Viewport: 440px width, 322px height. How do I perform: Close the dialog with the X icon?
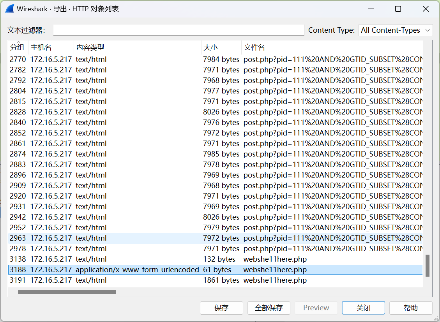(426, 9)
